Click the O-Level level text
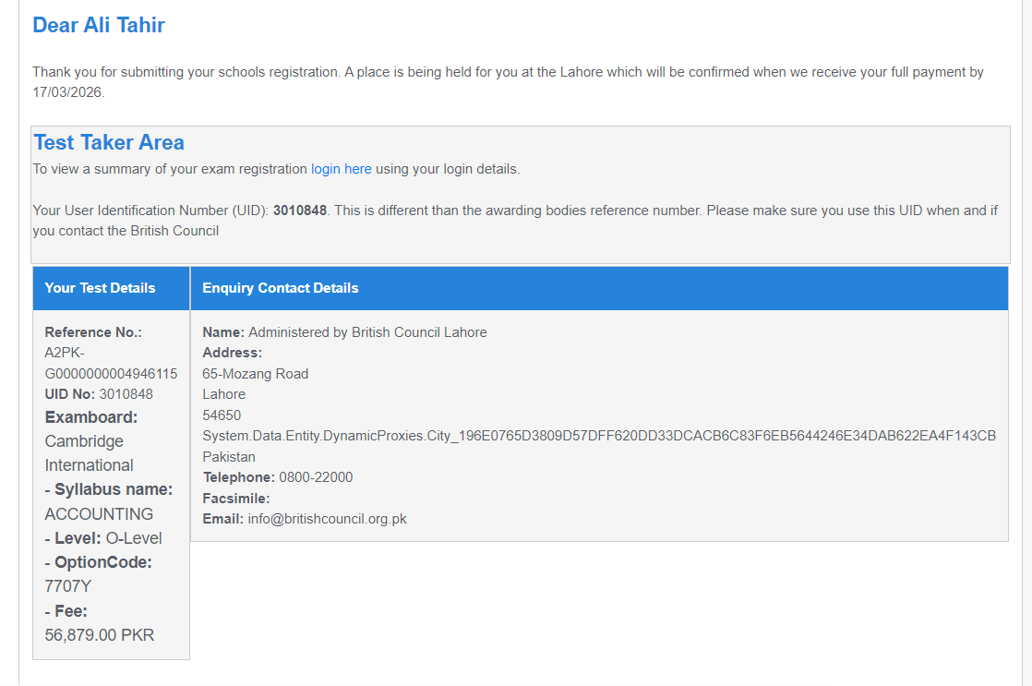 [134, 538]
